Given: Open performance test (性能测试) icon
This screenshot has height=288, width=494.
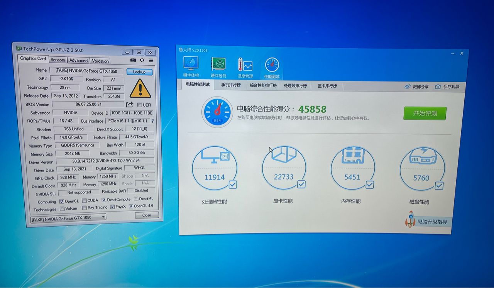Looking at the screenshot, I should coord(272,65).
